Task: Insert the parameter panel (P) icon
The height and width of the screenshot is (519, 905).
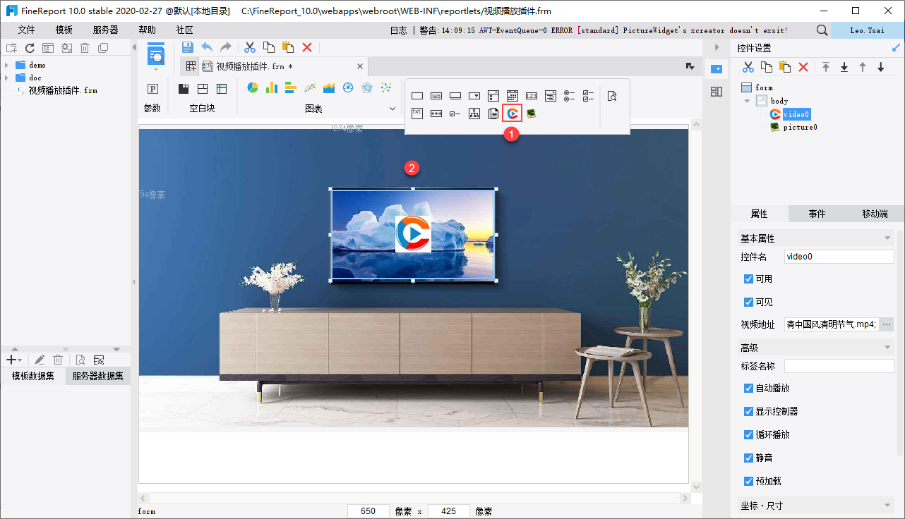Action: (x=152, y=89)
